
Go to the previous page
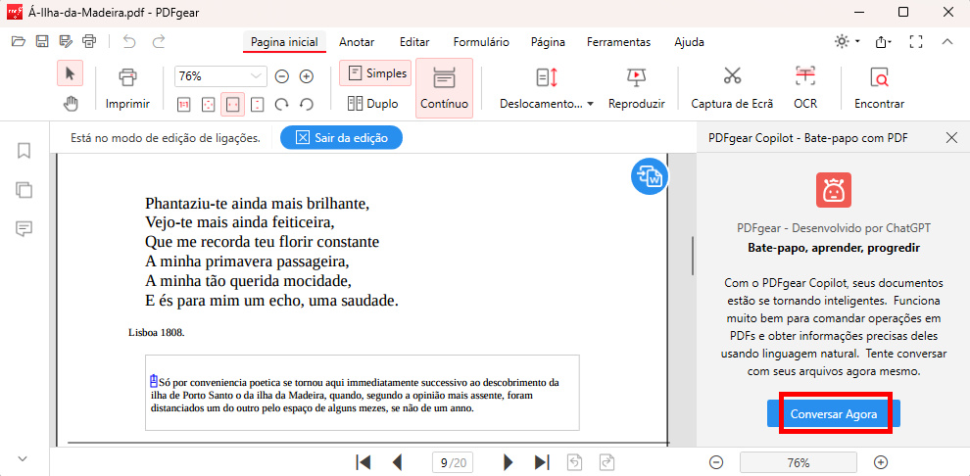point(398,461)
